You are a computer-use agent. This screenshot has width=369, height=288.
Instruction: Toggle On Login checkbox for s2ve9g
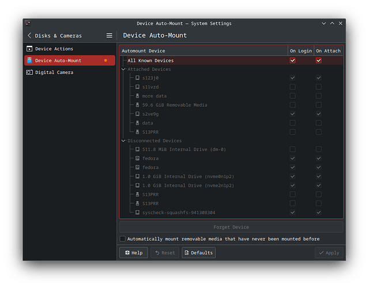point(292,114)
